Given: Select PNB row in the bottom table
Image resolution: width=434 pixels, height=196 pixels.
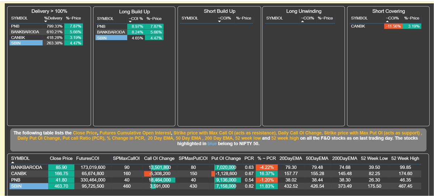Looking at the screenshot, I should click(x=216, y=180).
